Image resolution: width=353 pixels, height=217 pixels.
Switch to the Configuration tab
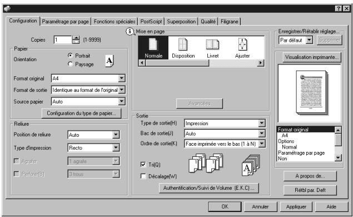tap(23, 21)
